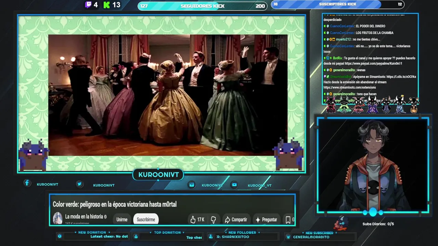Open the paypal.com/paypalme link in chat
Image resolution: width=438 pixels, height=246 pixels.
click(x=372, y=64)
